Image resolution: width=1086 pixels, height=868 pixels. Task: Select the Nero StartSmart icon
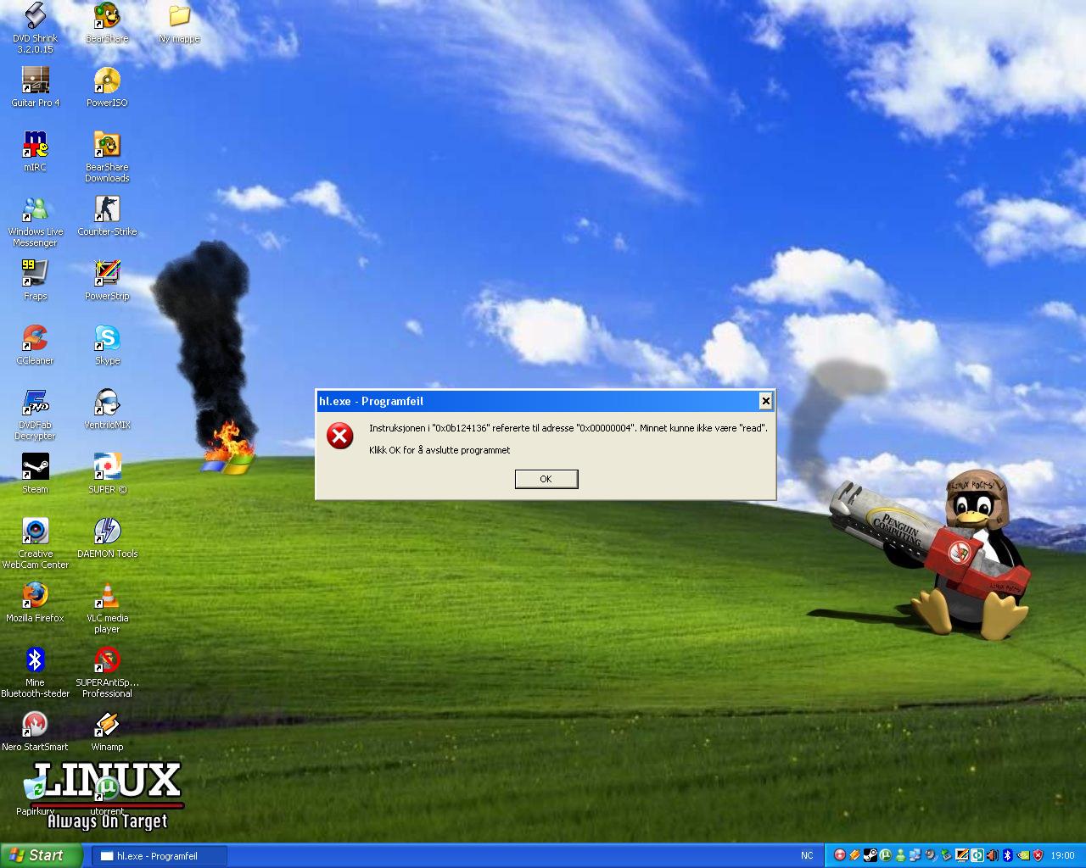pyautogui.click(x=35, y=731)
